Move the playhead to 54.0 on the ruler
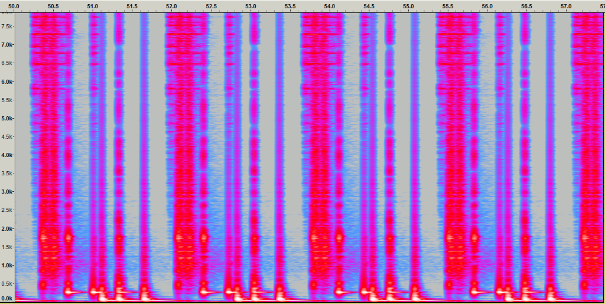 [x=330, y=6]
